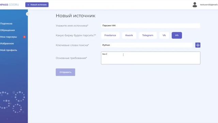Click the 'Основные требования' label
This screenshot has height=123, width=218.
[71, 58]
